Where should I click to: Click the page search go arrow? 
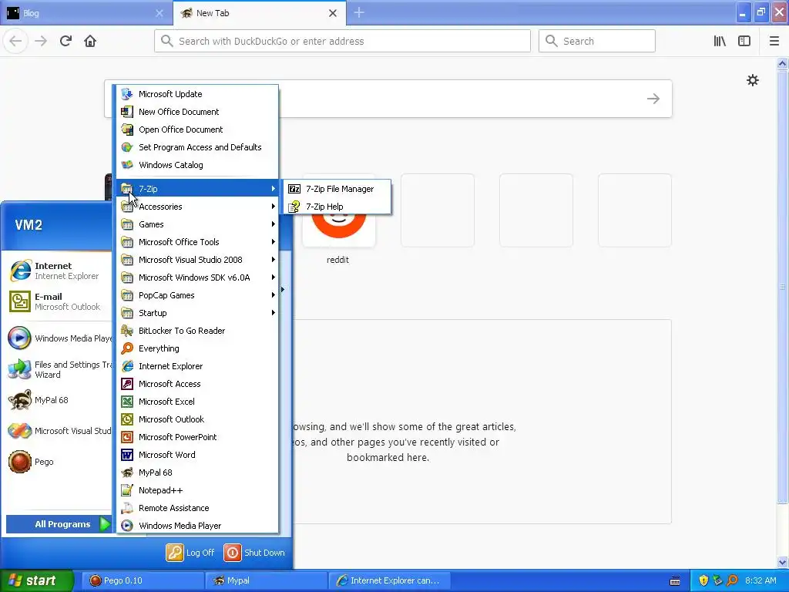click(x=653, y=99)
